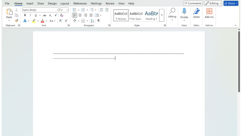
Task: Toggle Align Left paragraph
Action: (x=74, y=15)
